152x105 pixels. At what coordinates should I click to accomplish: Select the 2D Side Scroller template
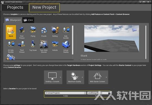click(11, 47)
